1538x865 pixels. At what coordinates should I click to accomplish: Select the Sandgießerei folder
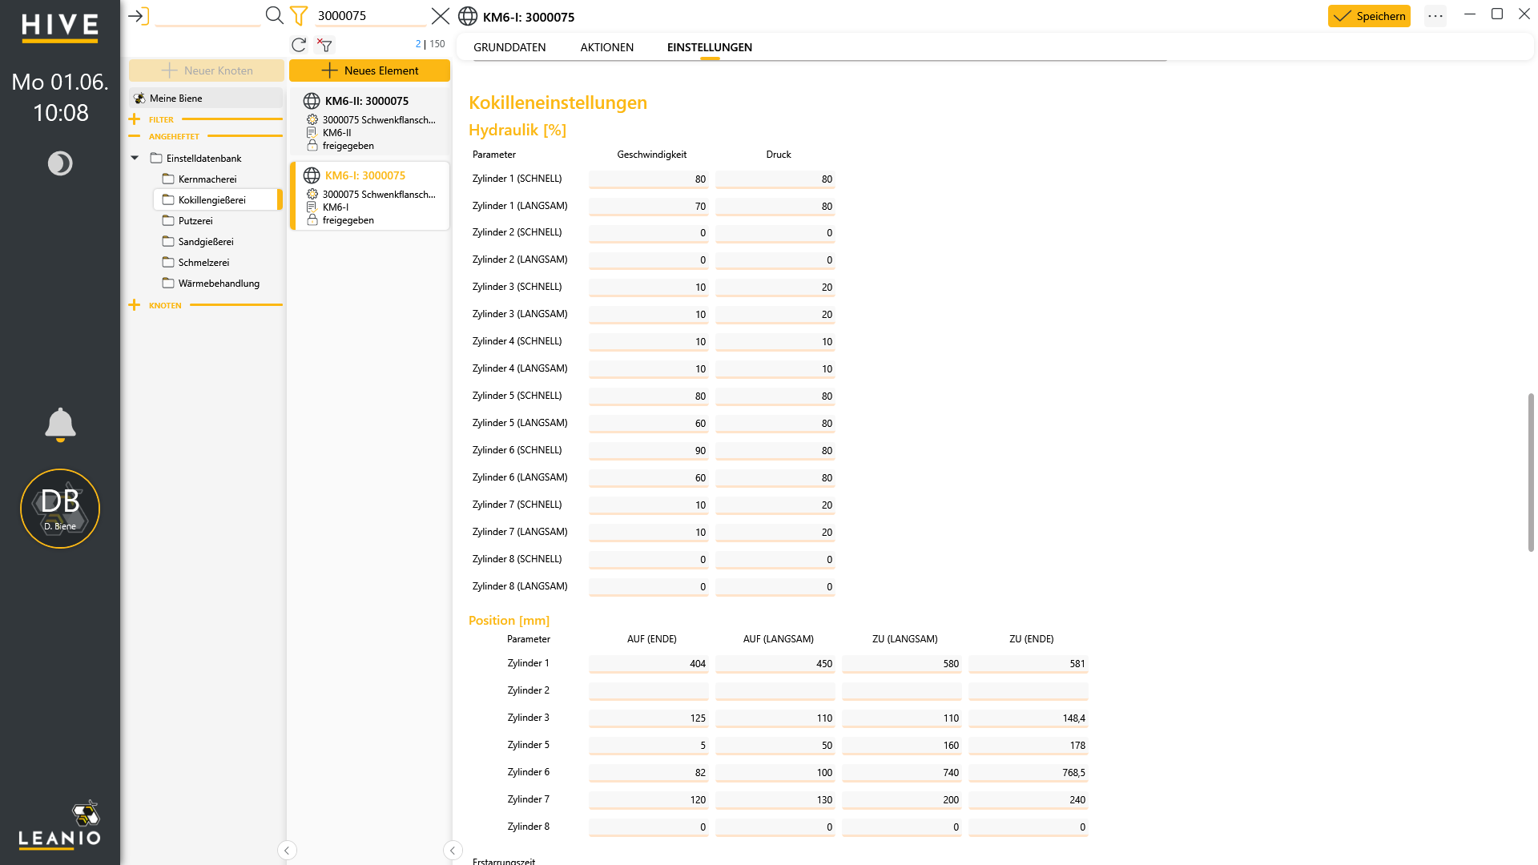click(206, 241)
